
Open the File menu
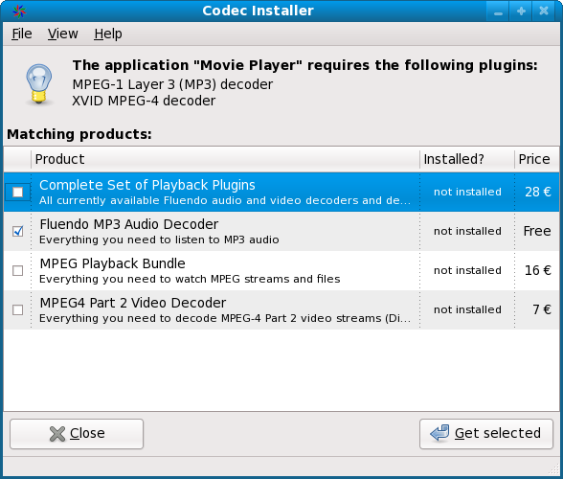coord(21,34)
